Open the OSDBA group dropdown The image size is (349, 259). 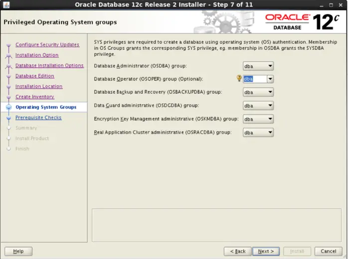[x=258, y=66]
